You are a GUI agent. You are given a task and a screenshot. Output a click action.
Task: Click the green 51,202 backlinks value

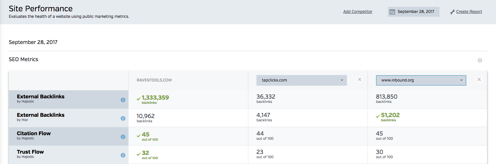click(391, 115)
